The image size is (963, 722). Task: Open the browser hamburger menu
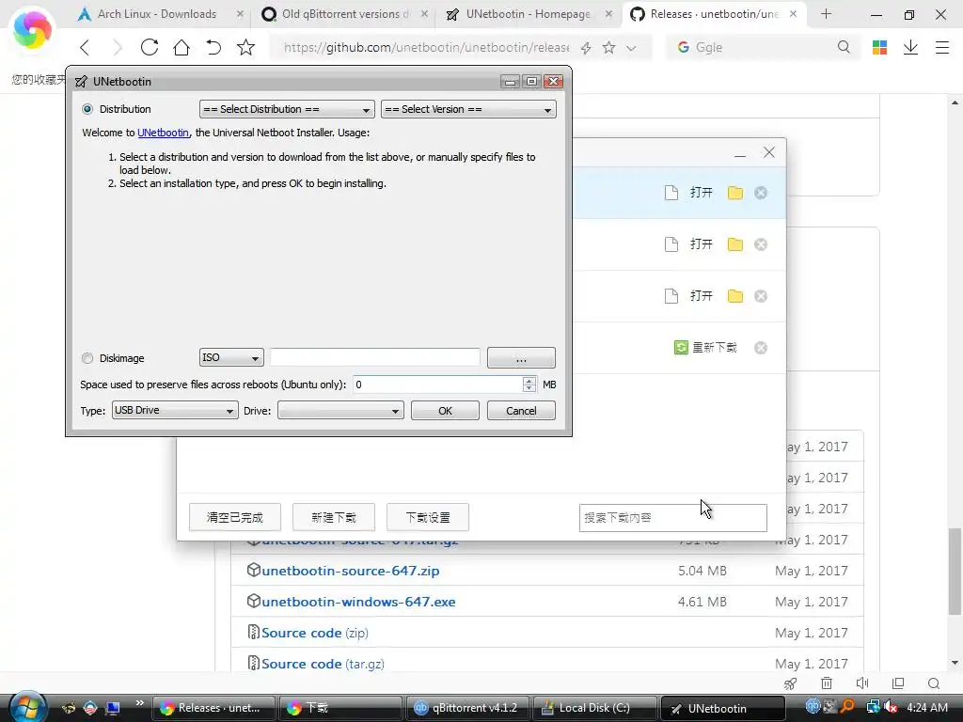pos(942,47)
